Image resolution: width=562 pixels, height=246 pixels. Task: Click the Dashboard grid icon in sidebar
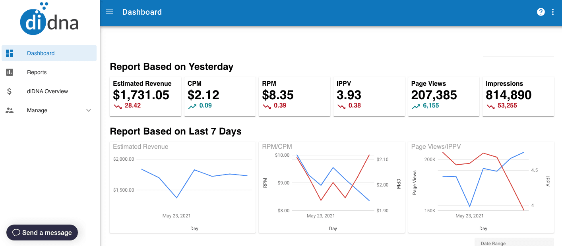(10, 53)
